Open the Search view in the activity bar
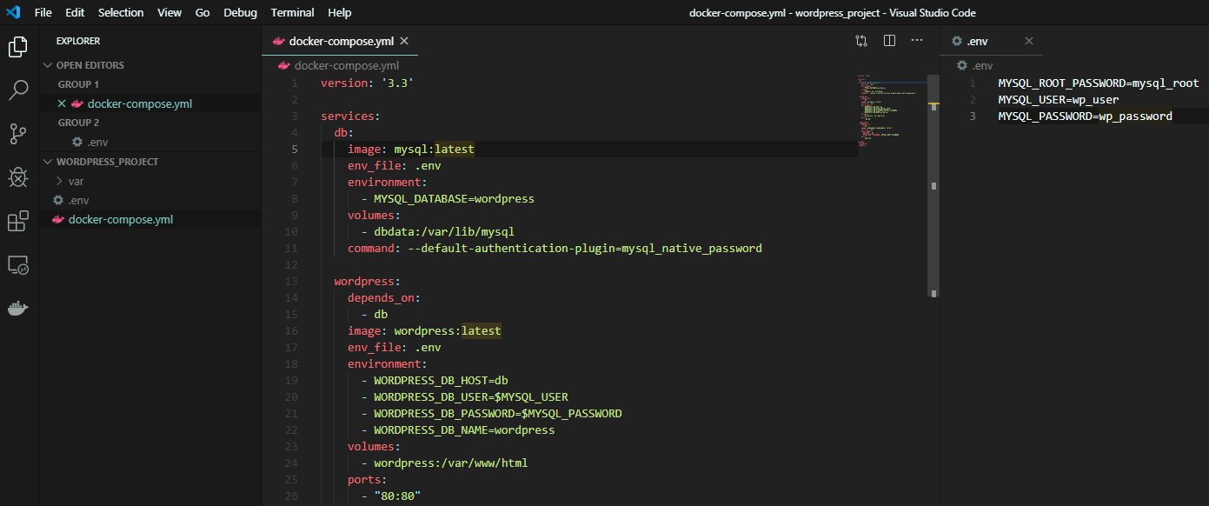The height and width of the screenshot is (506, 1209). [x=18, y=90]
